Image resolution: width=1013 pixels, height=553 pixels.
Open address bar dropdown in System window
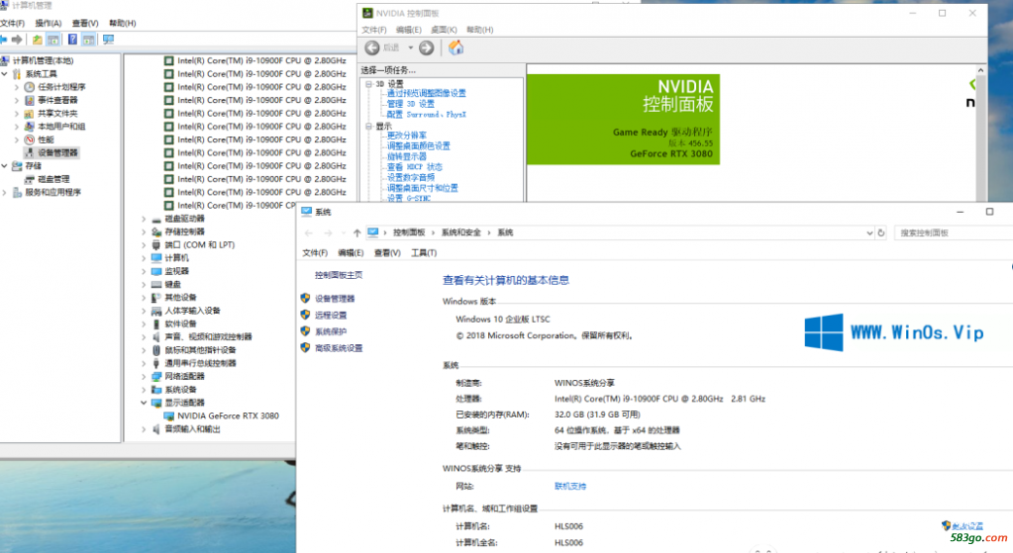click(869, 232)
